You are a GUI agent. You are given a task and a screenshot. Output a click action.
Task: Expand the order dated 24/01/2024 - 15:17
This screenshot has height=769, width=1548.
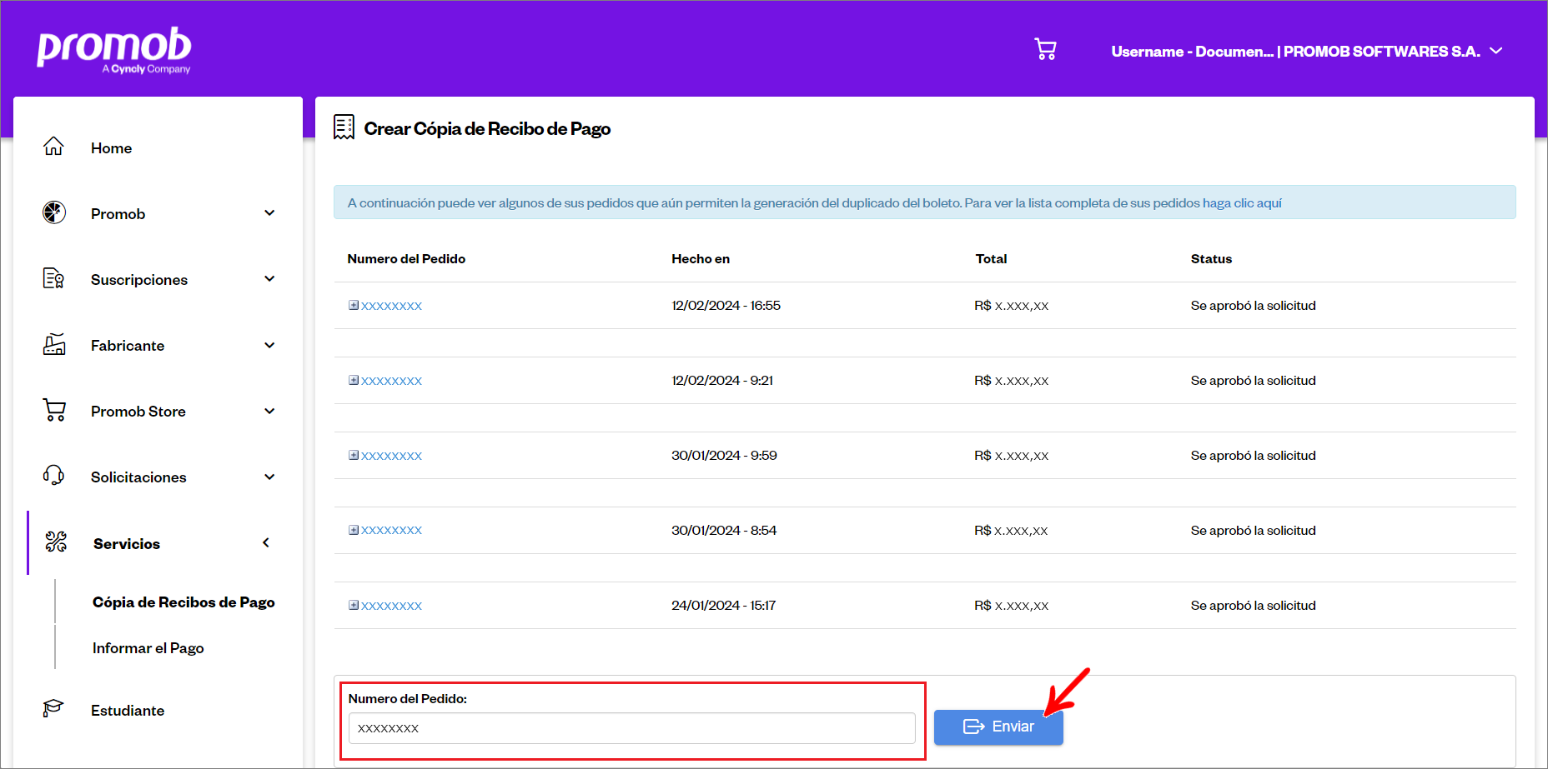[354, 606]
